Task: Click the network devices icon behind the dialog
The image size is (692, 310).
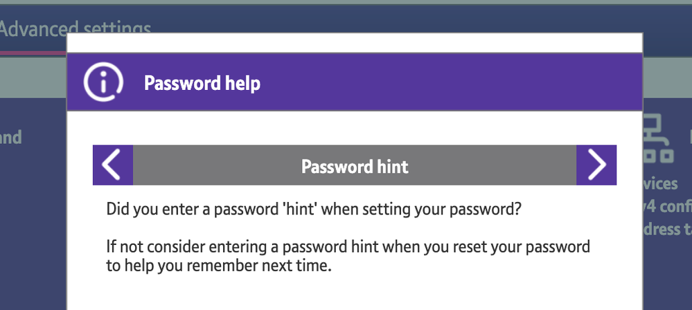Action: pyautogui.click(x=658, y=139)
